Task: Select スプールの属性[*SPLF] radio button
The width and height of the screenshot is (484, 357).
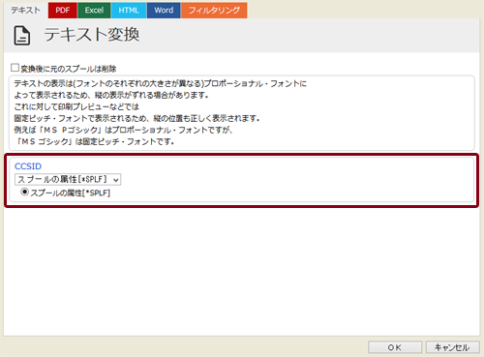Action: pyautogui.click(x=24, y=193)
